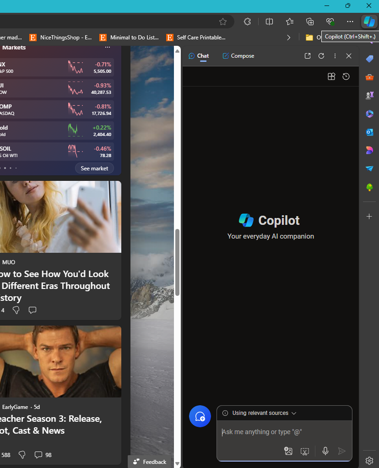The height and width of the screenshot is (468, 379).
Task: Customize sidebar with plus icon
Action: [369, 217]
